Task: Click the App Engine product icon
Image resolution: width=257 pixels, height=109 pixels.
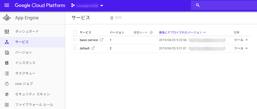Action: pos(7,18)
